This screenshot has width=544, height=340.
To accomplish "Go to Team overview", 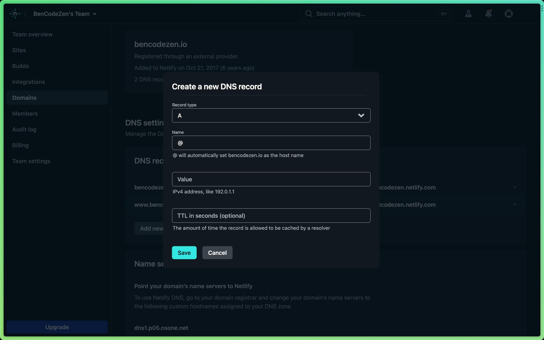I will pos(32,34).
